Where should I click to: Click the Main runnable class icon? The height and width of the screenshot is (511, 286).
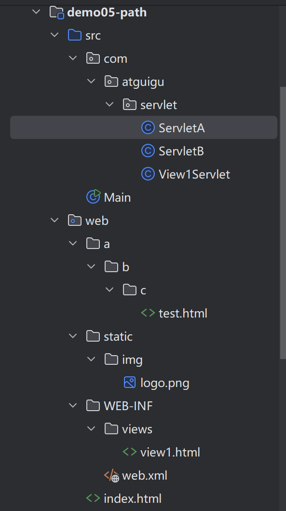point(93,197)
